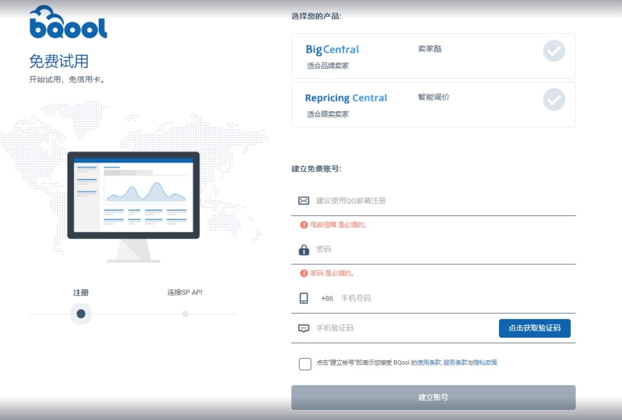Screen dimensions: 622x420
Task: Click the 免费试用 heading
Action: click(59, 61)
